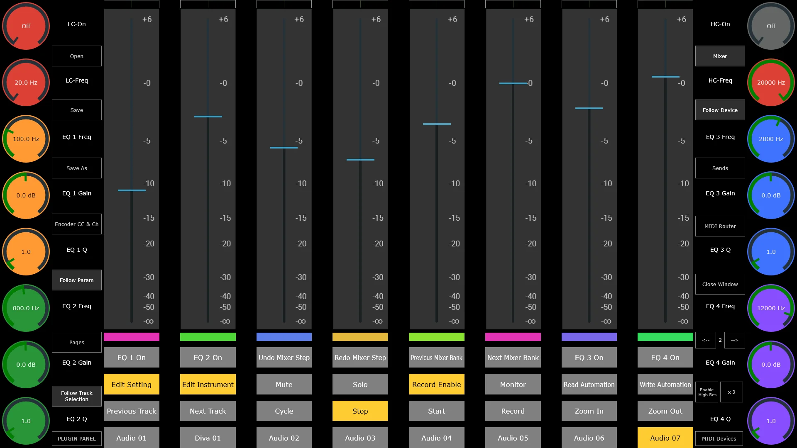Click the orange EQ 1 Gain knob
The width and height of the screenshot is (797, 448).
[26, 195]
